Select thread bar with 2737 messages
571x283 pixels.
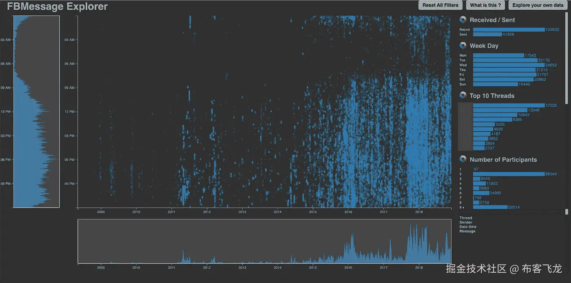[x=479, y=148]
